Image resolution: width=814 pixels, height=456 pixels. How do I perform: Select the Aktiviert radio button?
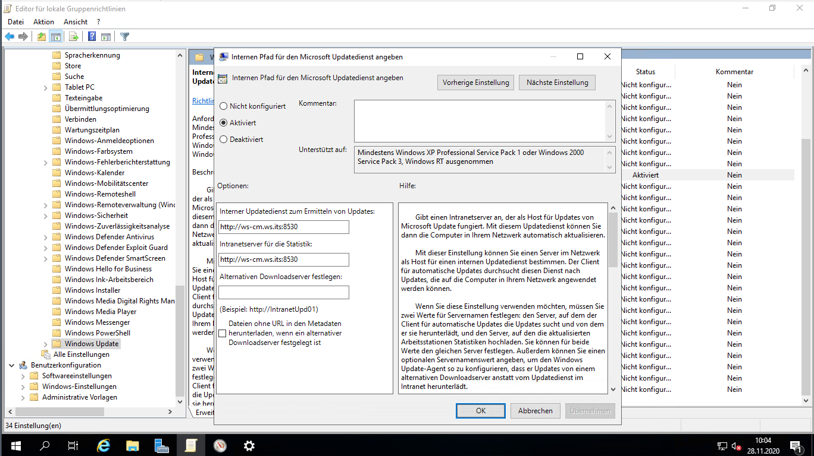pos(224,123)
